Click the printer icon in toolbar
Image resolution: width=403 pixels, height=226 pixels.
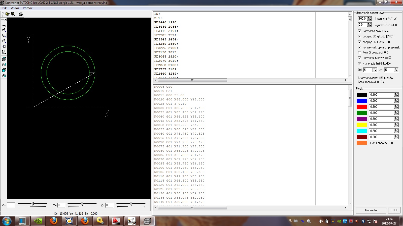(x=21, y=14)
